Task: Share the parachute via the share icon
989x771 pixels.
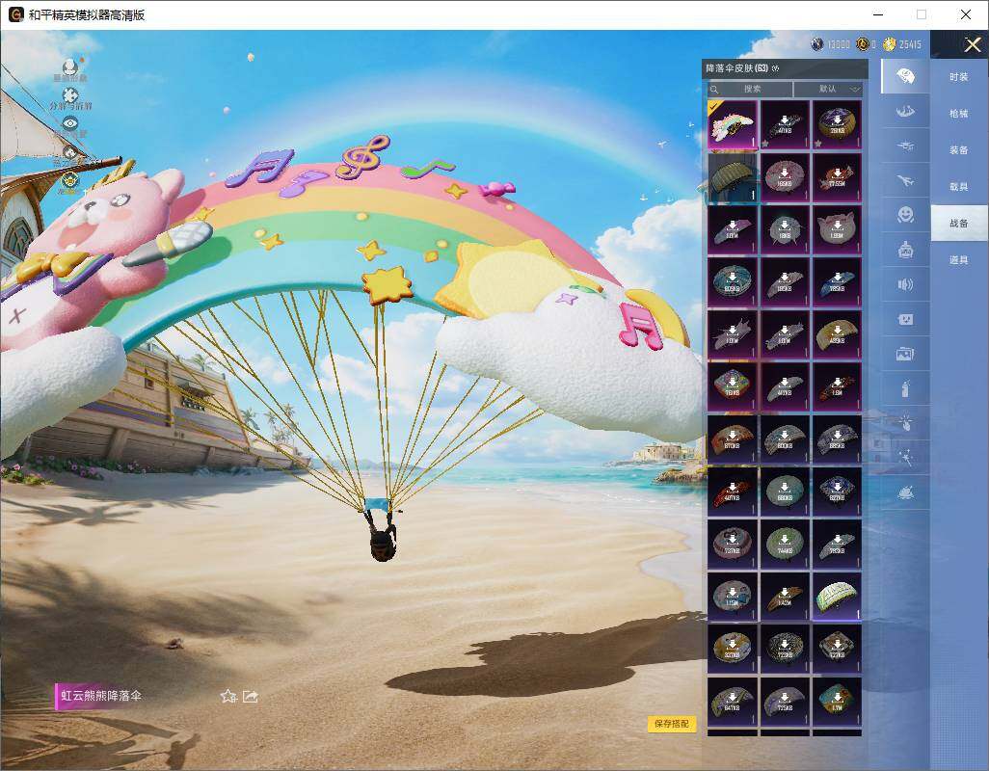Action: point(251,696)
